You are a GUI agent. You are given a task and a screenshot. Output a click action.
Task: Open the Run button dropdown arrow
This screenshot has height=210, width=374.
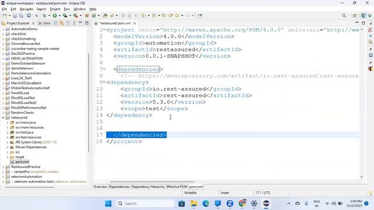[x=60, y=16]
